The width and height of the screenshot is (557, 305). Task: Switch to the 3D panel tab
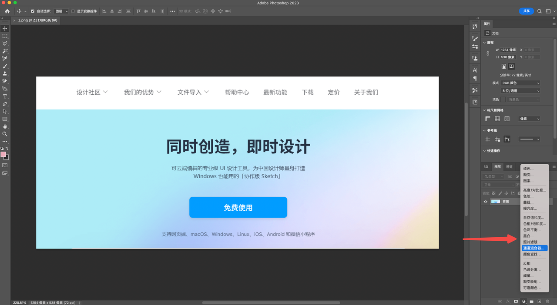[486, 167]
